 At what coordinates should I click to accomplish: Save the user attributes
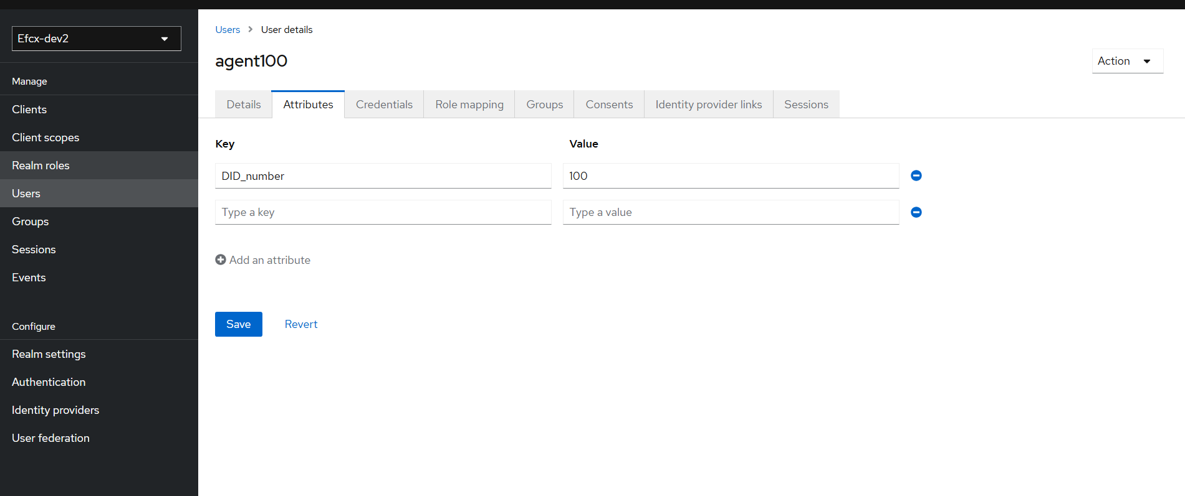point(239,324)
